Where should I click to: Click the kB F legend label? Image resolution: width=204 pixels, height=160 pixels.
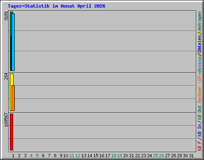(200, 146)
